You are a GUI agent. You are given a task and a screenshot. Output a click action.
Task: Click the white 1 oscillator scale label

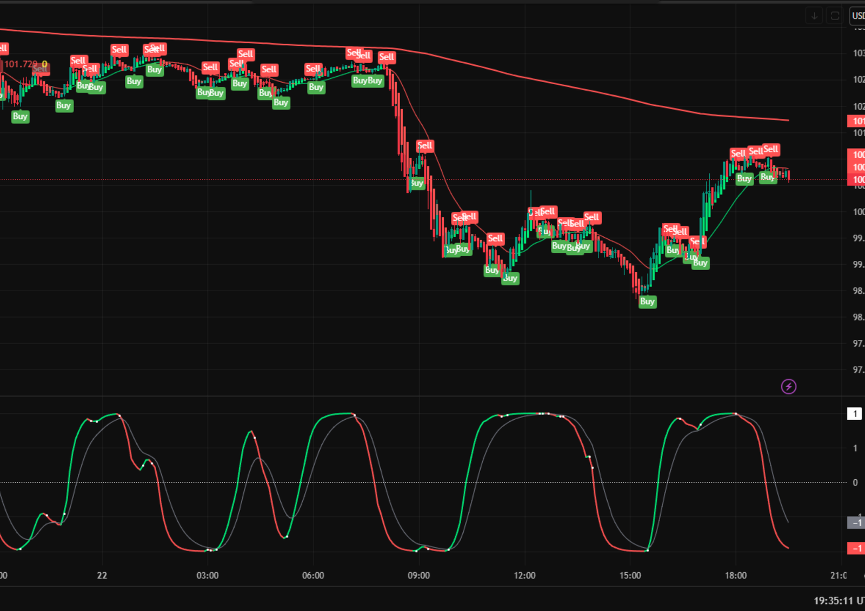coord(854,414)
